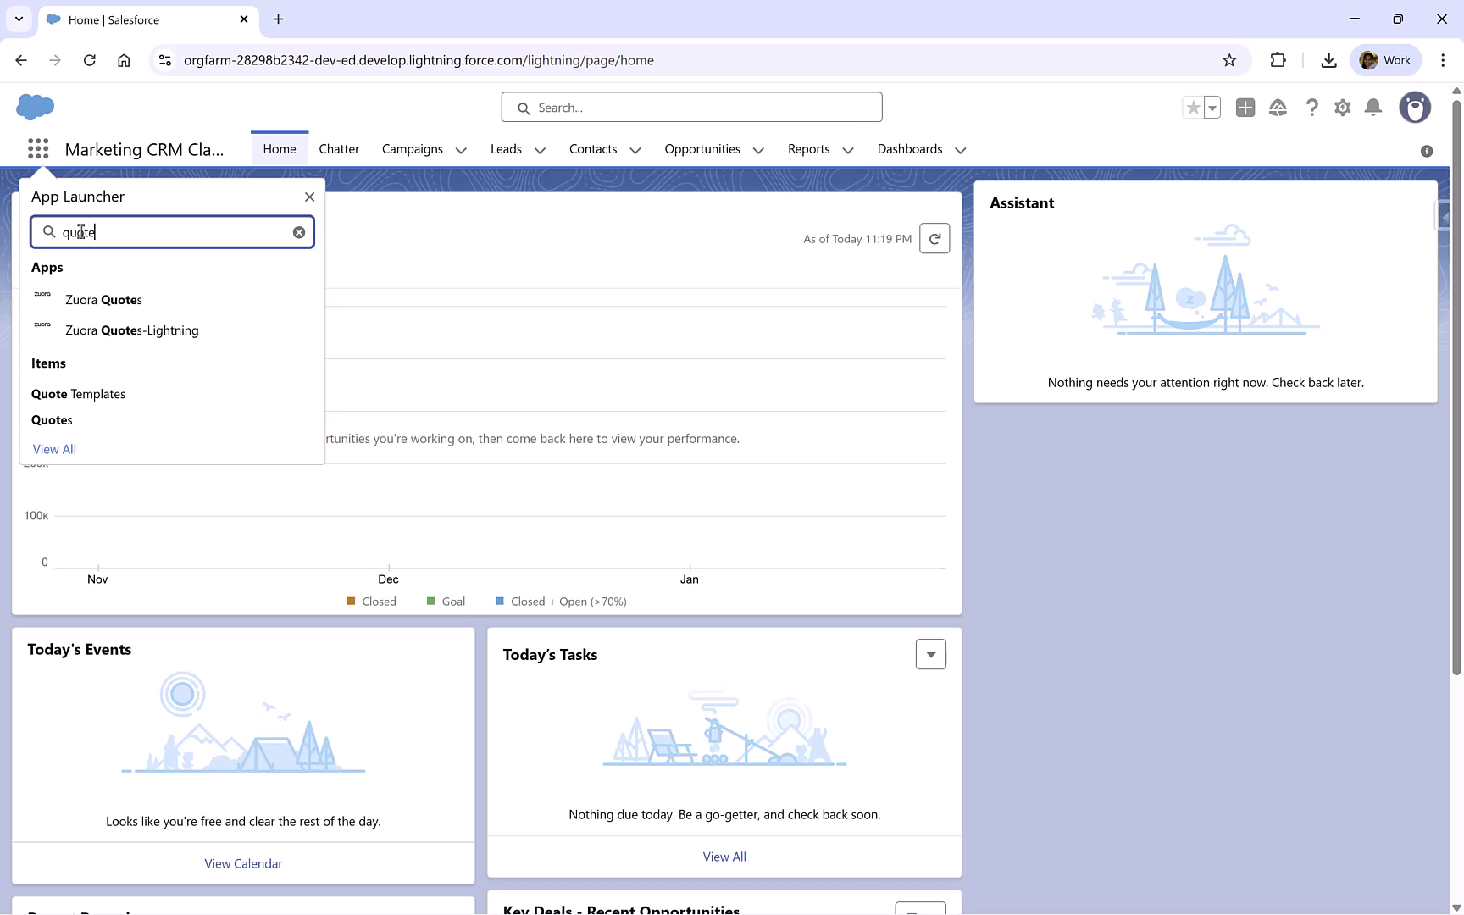Open the App Launcher grid icon
The height and width of the screenshot is (915, 1464).
click(38, 148)
